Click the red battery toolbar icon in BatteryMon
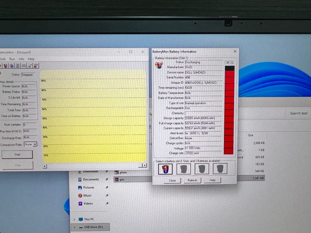311x233 pixels. pos(6,66)
